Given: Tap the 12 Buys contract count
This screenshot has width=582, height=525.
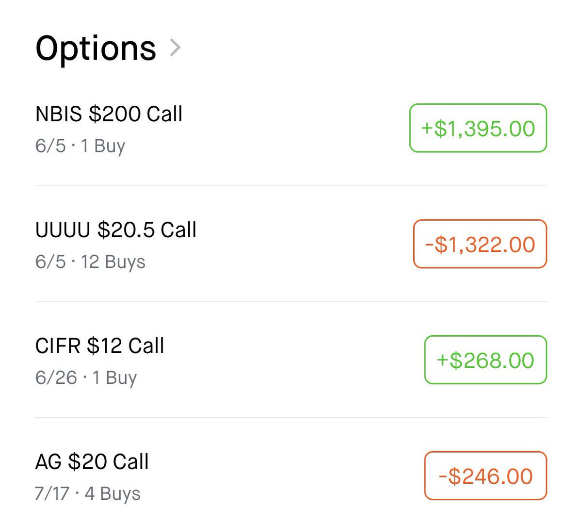Looking at the screenshot, I should [x=113, y=262].
